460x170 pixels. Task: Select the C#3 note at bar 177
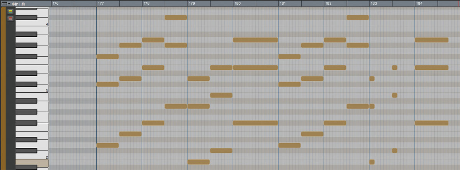pos(108,84)
